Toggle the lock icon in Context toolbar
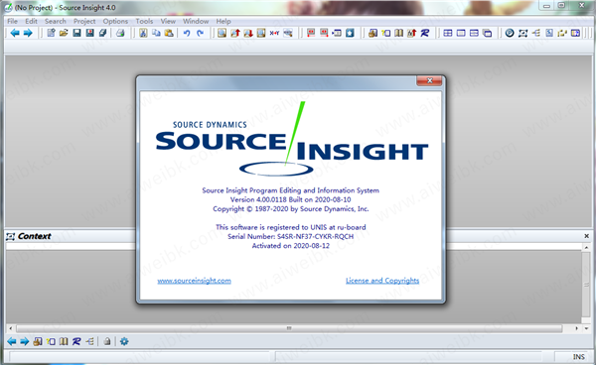The height and width of the screenshot is (365, 596). (107, 341)
